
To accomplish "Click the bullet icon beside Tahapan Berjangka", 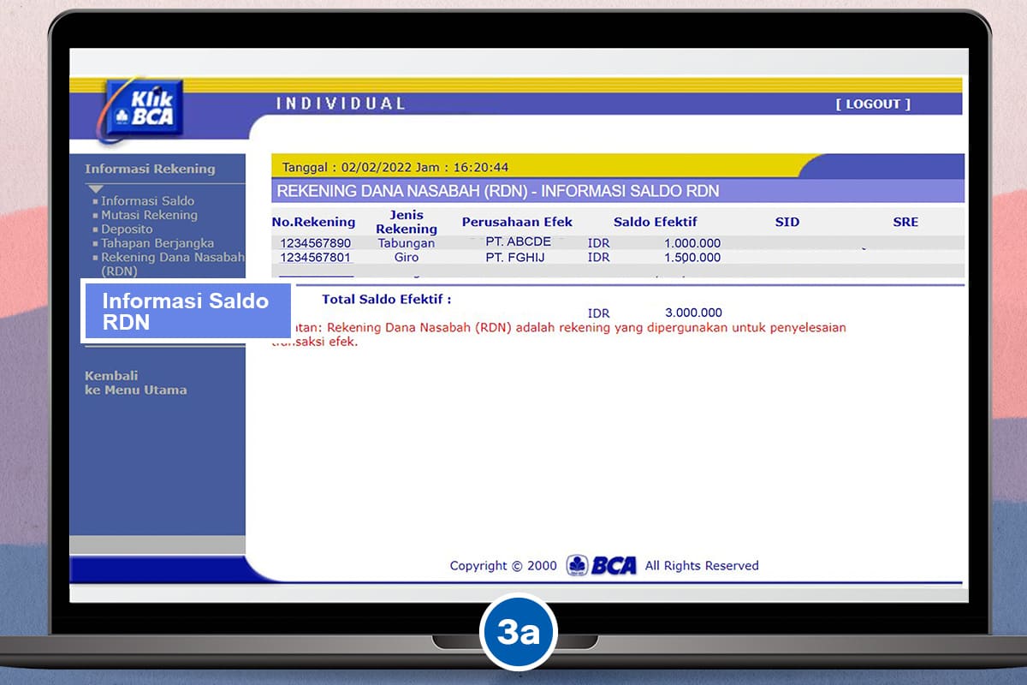I will coord(97,243).
